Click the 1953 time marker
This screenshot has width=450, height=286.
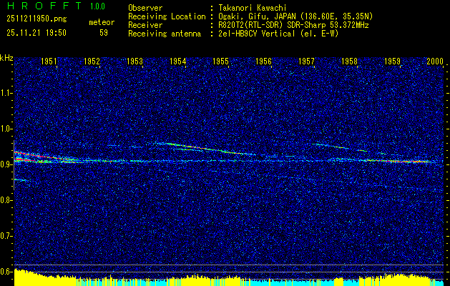click(x=135, y=62)
